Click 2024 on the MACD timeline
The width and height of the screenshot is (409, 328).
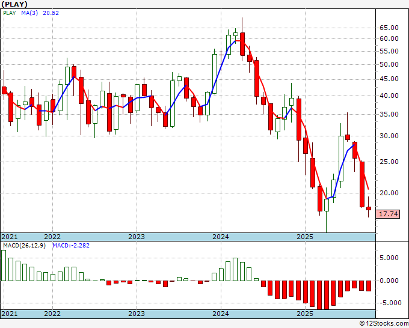(x=221, y=314)
